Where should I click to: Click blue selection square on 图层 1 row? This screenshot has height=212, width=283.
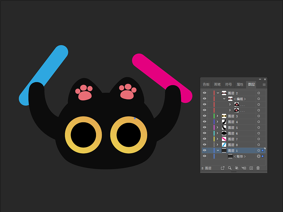(263, 150)
